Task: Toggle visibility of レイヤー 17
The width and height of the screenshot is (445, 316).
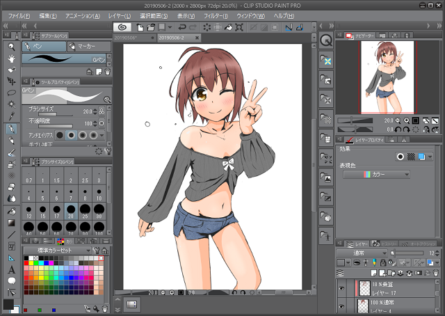Action: (341, 288)
